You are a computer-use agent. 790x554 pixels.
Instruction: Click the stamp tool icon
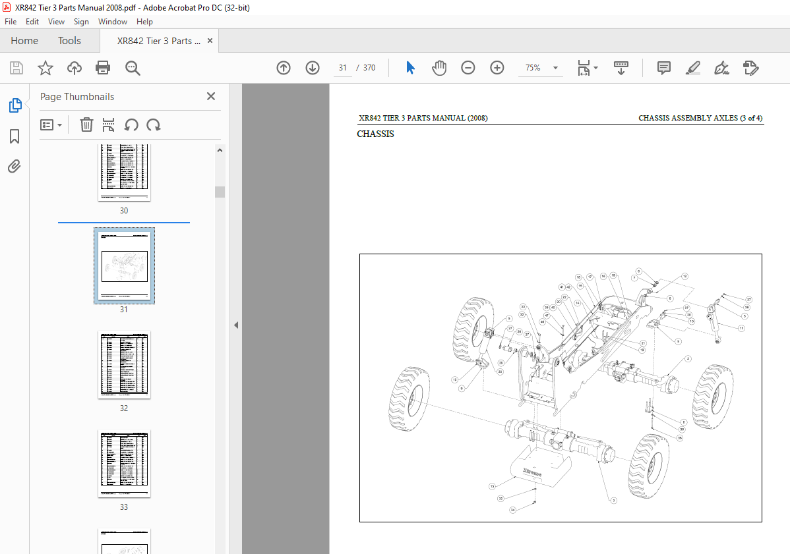750,68
